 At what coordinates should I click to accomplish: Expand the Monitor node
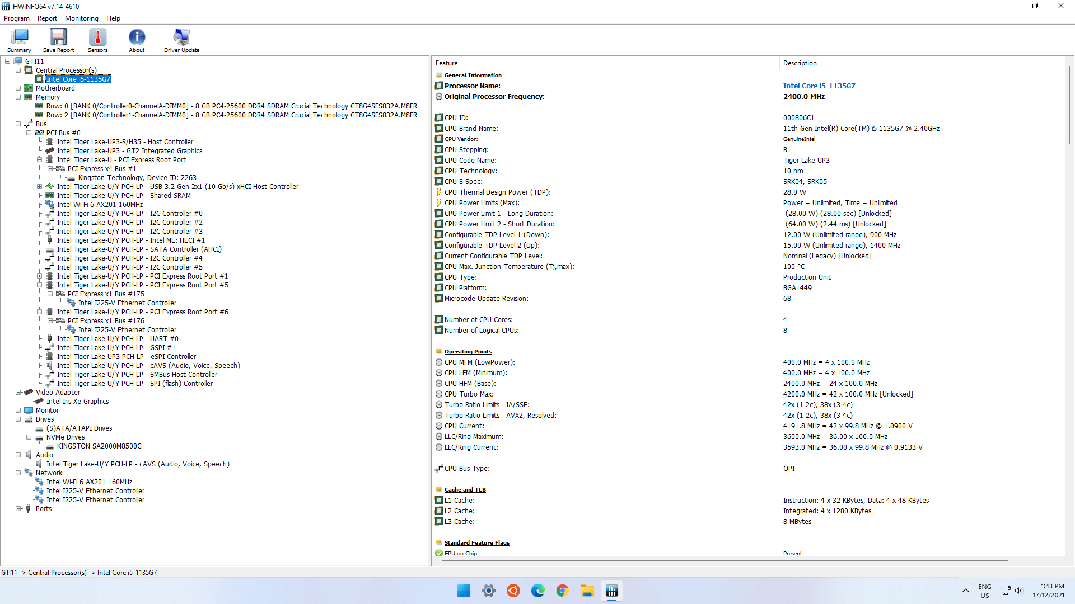[18, 410]
